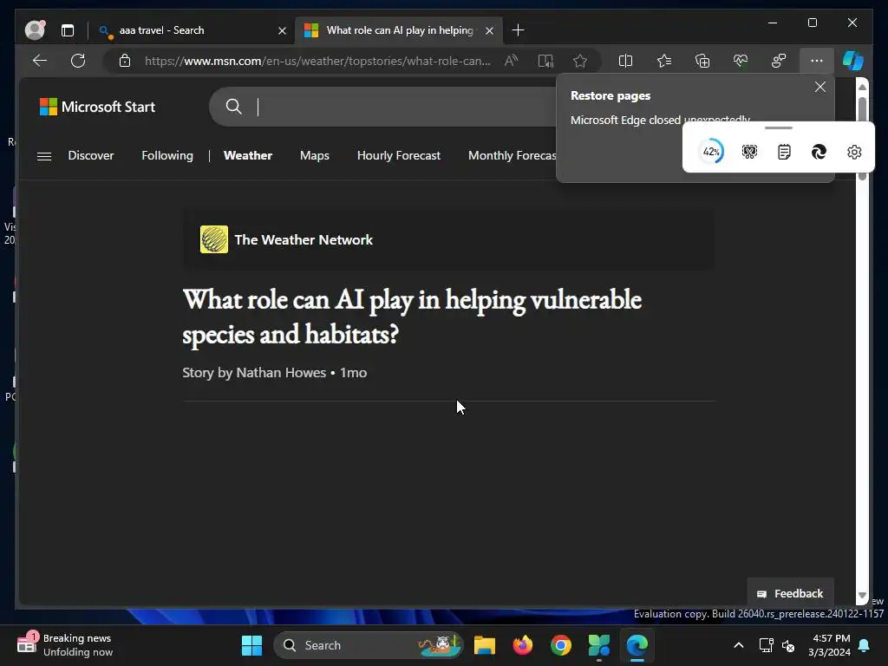
Task: Open the Following section
Action: 167,156
